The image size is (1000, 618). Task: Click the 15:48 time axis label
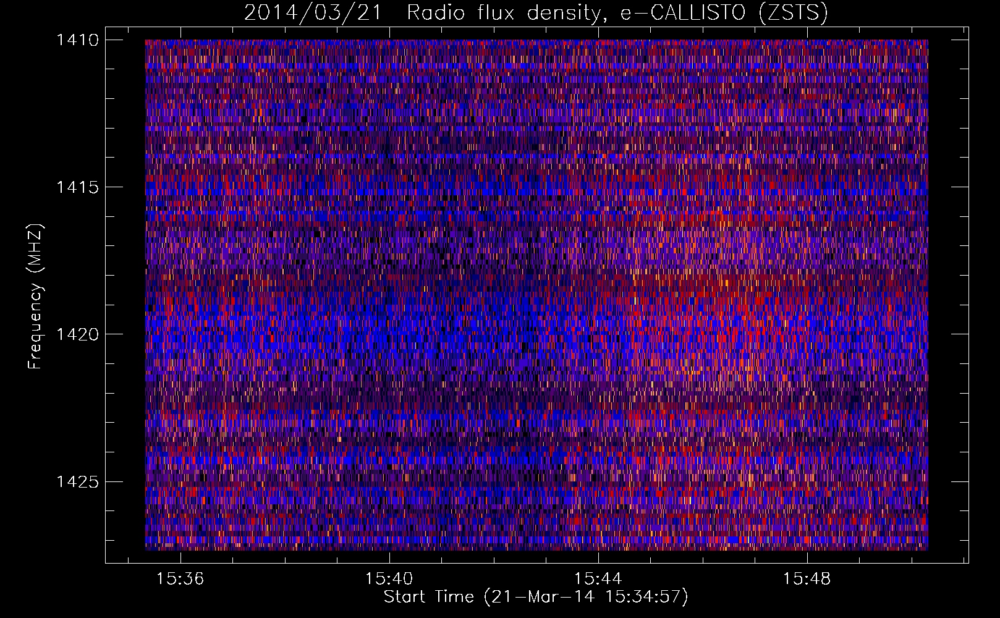click(x=807, y=579)
